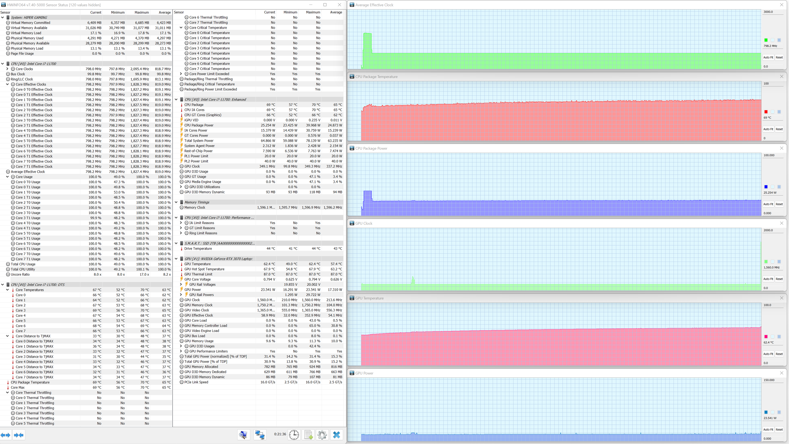The width and height of the screenshot is (789, 444).
Task: Select the CPU Package Power sensor row
Action: (x=199, y=125)
